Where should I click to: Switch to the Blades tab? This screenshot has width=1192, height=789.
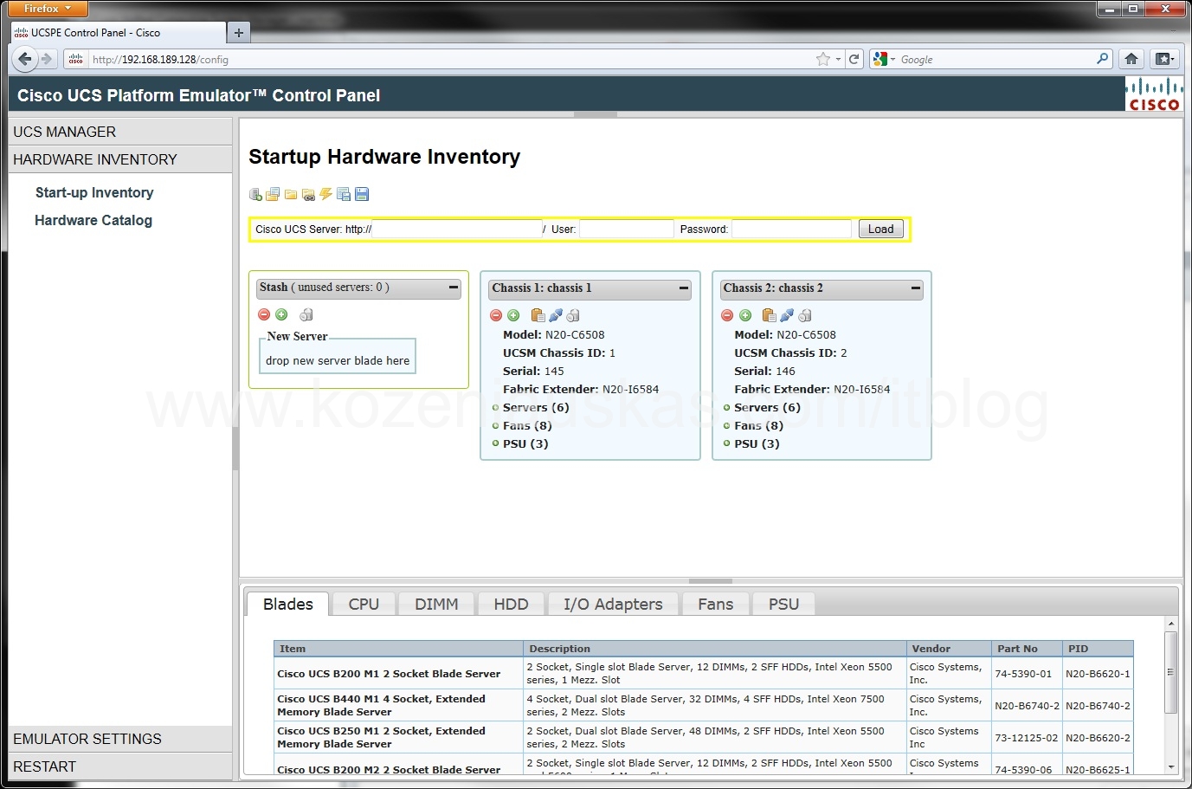288,605
